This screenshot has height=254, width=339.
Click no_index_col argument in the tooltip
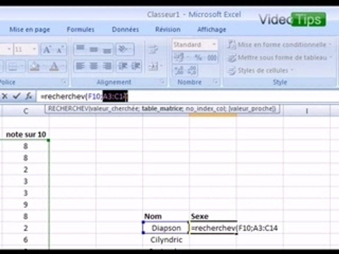pyautogui.click(x=206, y=109)
